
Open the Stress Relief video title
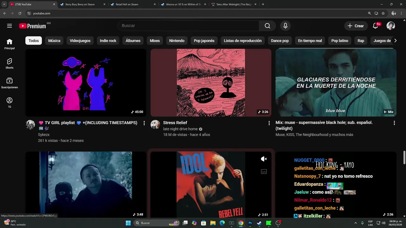(175, 123)
